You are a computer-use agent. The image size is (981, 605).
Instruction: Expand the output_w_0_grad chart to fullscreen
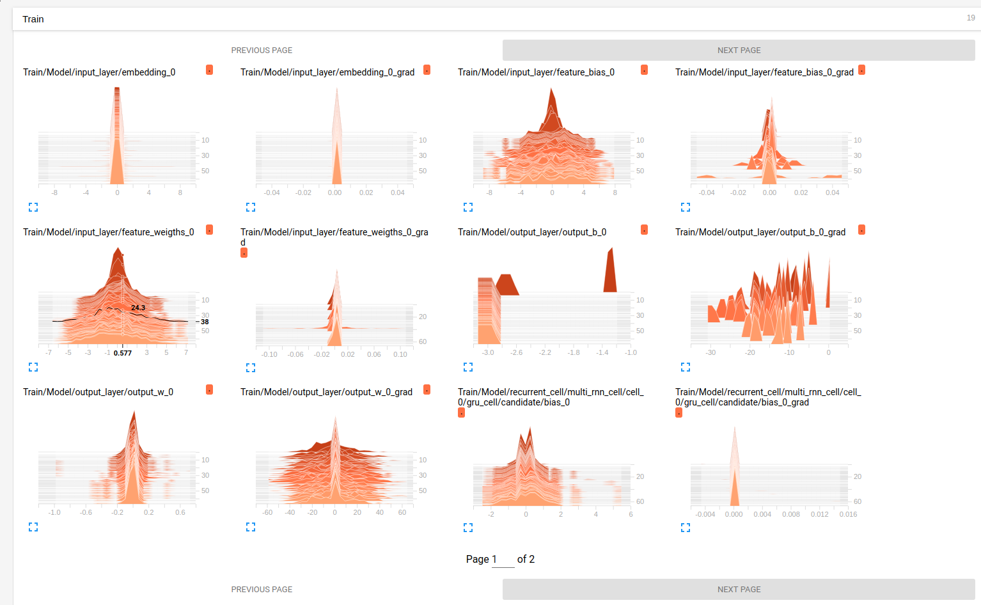coord(251,527)
